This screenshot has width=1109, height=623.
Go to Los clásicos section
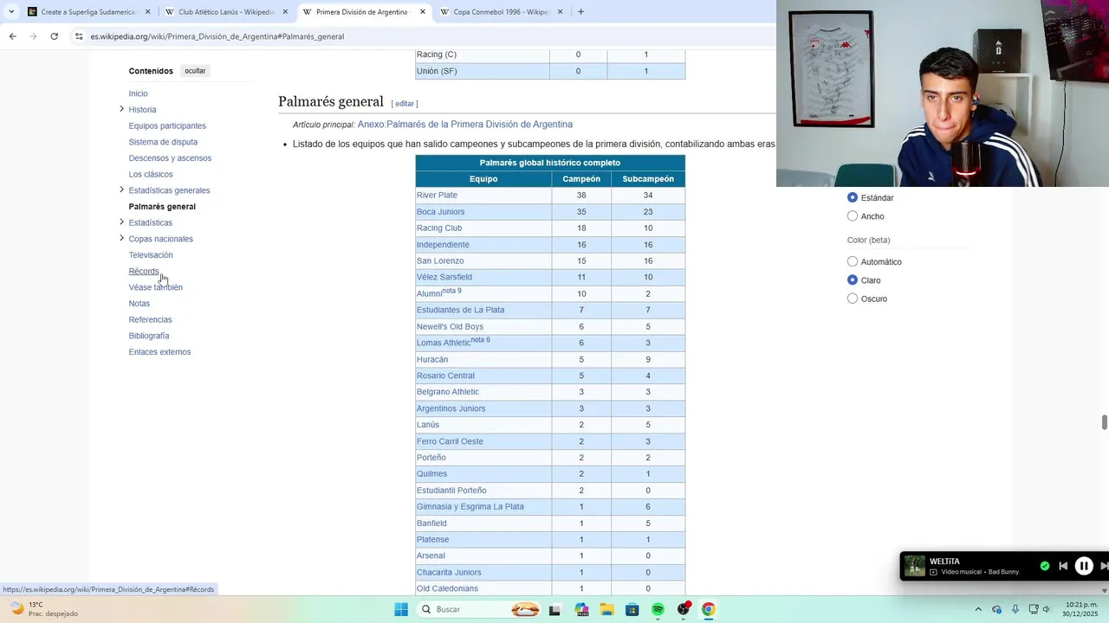(x=151, y=174)
